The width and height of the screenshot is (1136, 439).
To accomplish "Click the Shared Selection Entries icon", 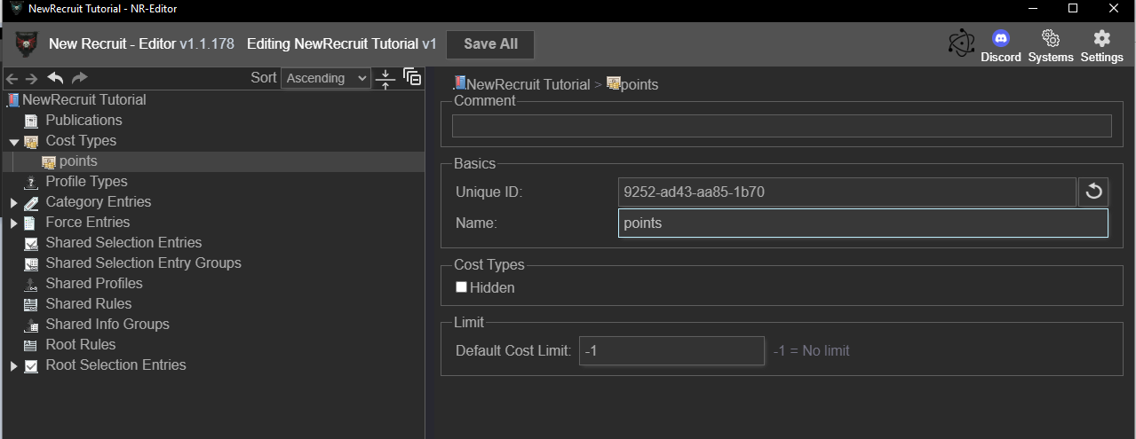I will pyautogui.click(x=31, y=243).
